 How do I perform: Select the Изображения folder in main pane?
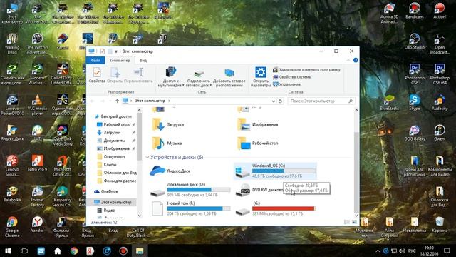pos(258,124)
